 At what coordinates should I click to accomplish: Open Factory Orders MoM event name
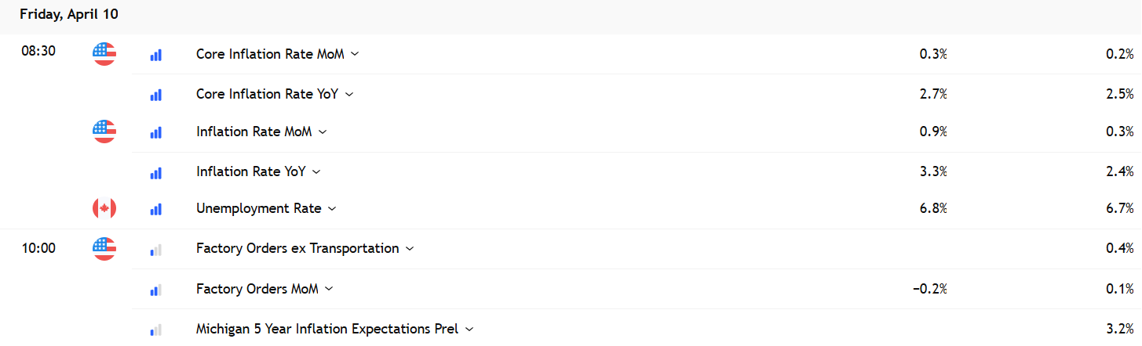(257, 289)
